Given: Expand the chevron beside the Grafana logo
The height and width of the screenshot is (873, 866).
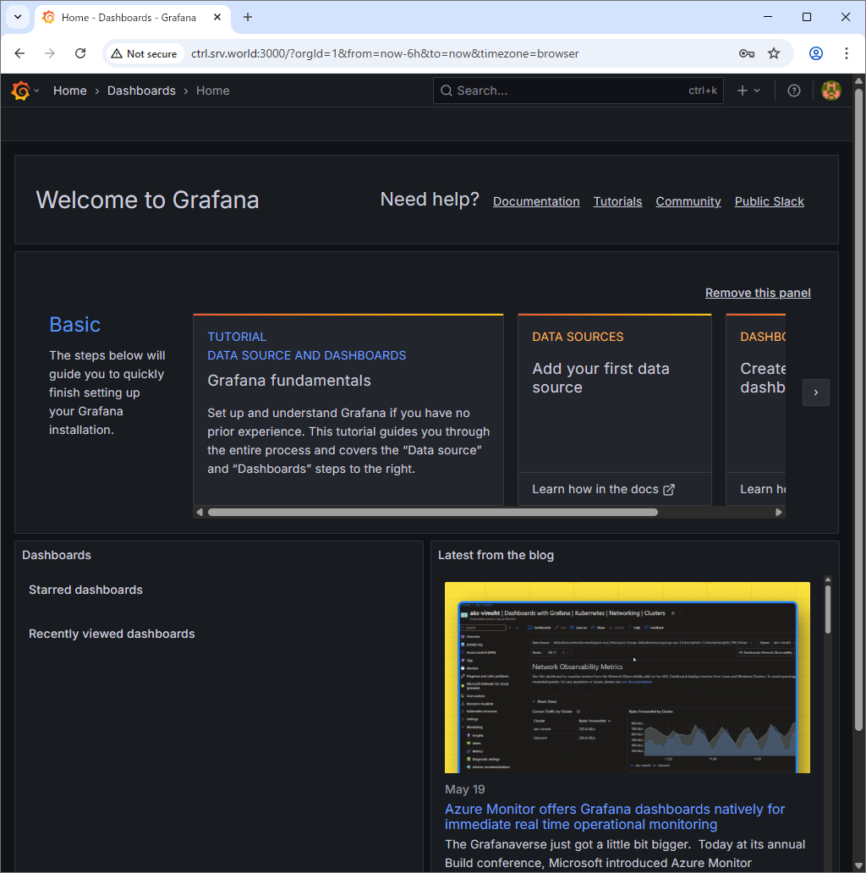Looking at the screenshot, I should click(36, 91).
